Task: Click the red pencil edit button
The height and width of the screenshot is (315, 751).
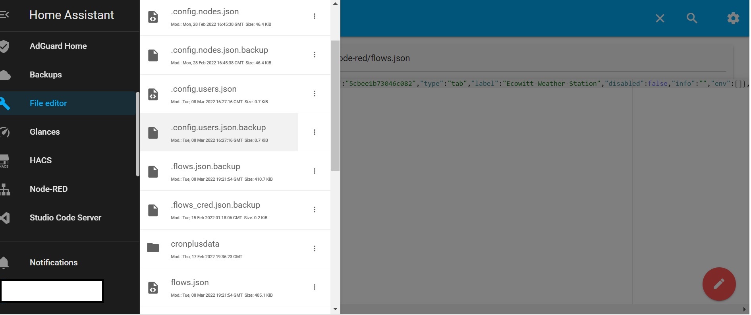Action: [x=719, y=284]
